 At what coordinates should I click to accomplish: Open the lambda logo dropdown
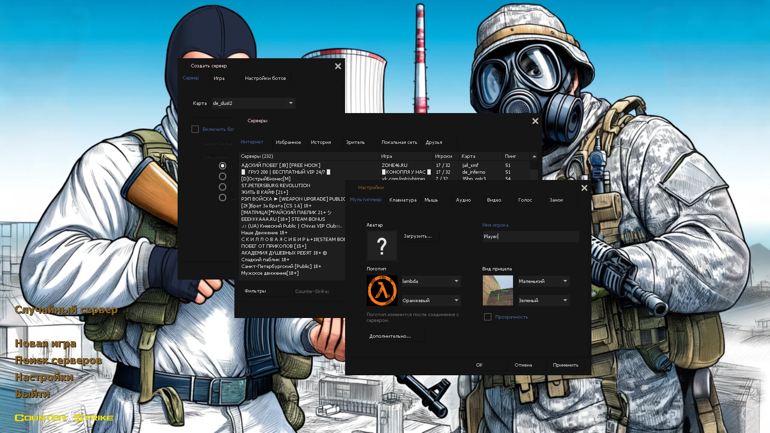pyautogui.click(x=431, y=281)
